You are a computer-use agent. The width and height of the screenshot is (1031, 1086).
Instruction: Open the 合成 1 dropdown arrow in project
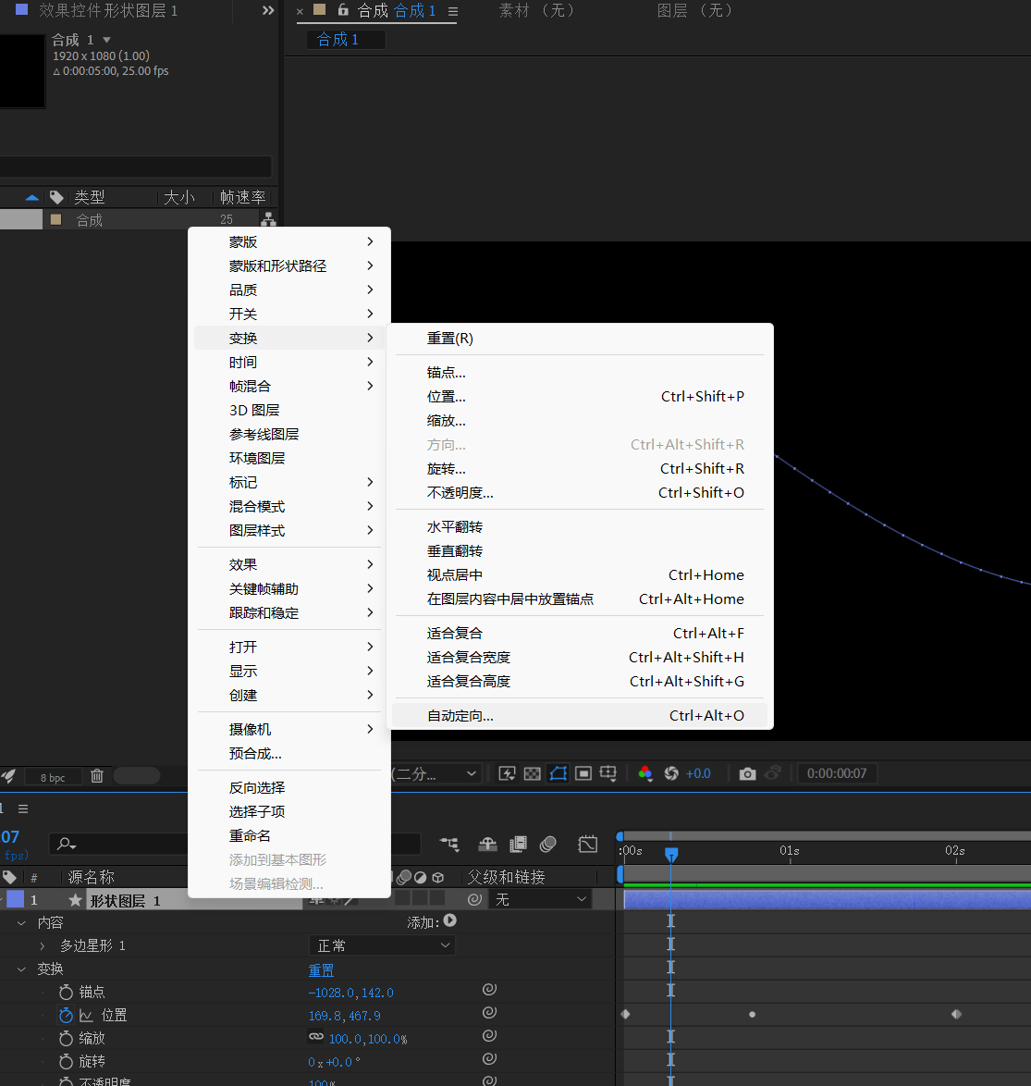106,40
